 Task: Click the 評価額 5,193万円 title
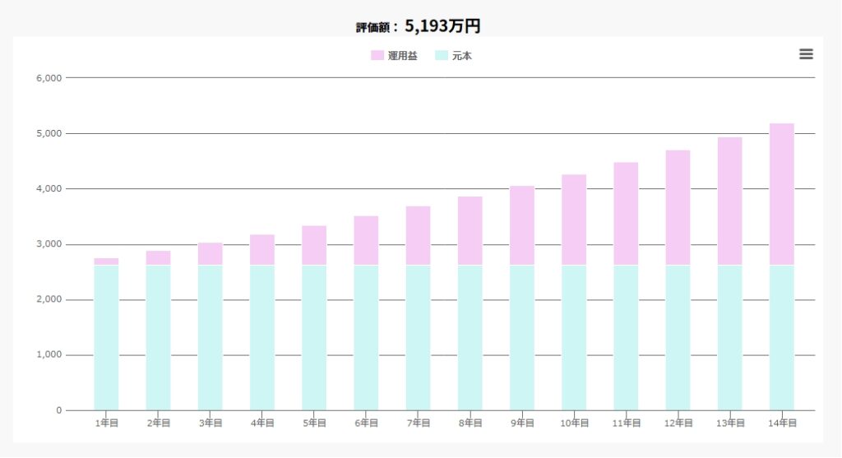click(419, 26)
